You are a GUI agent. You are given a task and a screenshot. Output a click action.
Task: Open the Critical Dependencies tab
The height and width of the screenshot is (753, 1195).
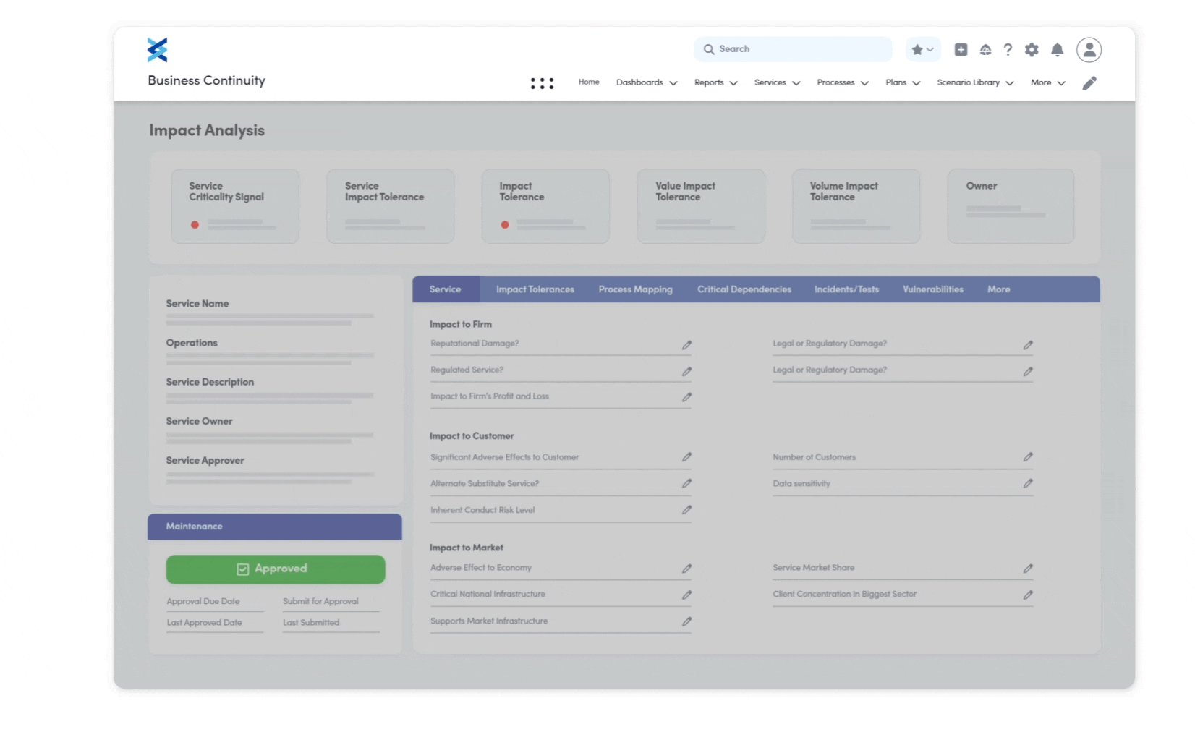point(744,289)
